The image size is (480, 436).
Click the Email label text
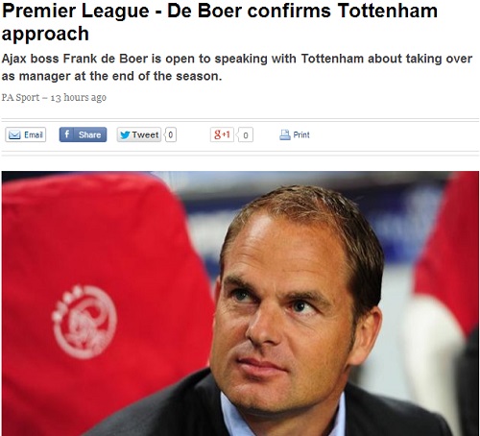point(34,134)
